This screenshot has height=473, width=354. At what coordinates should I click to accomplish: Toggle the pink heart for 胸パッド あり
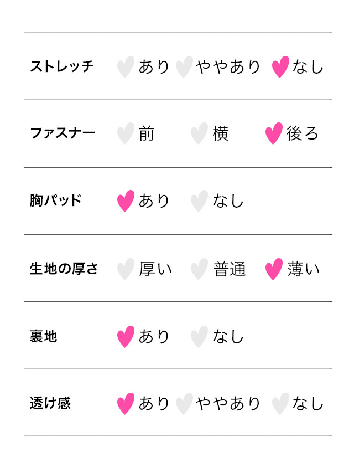point(126,201)
